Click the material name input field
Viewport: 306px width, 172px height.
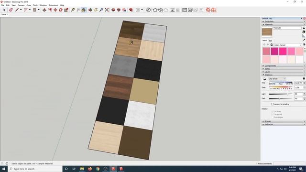[x=287, y=28]
